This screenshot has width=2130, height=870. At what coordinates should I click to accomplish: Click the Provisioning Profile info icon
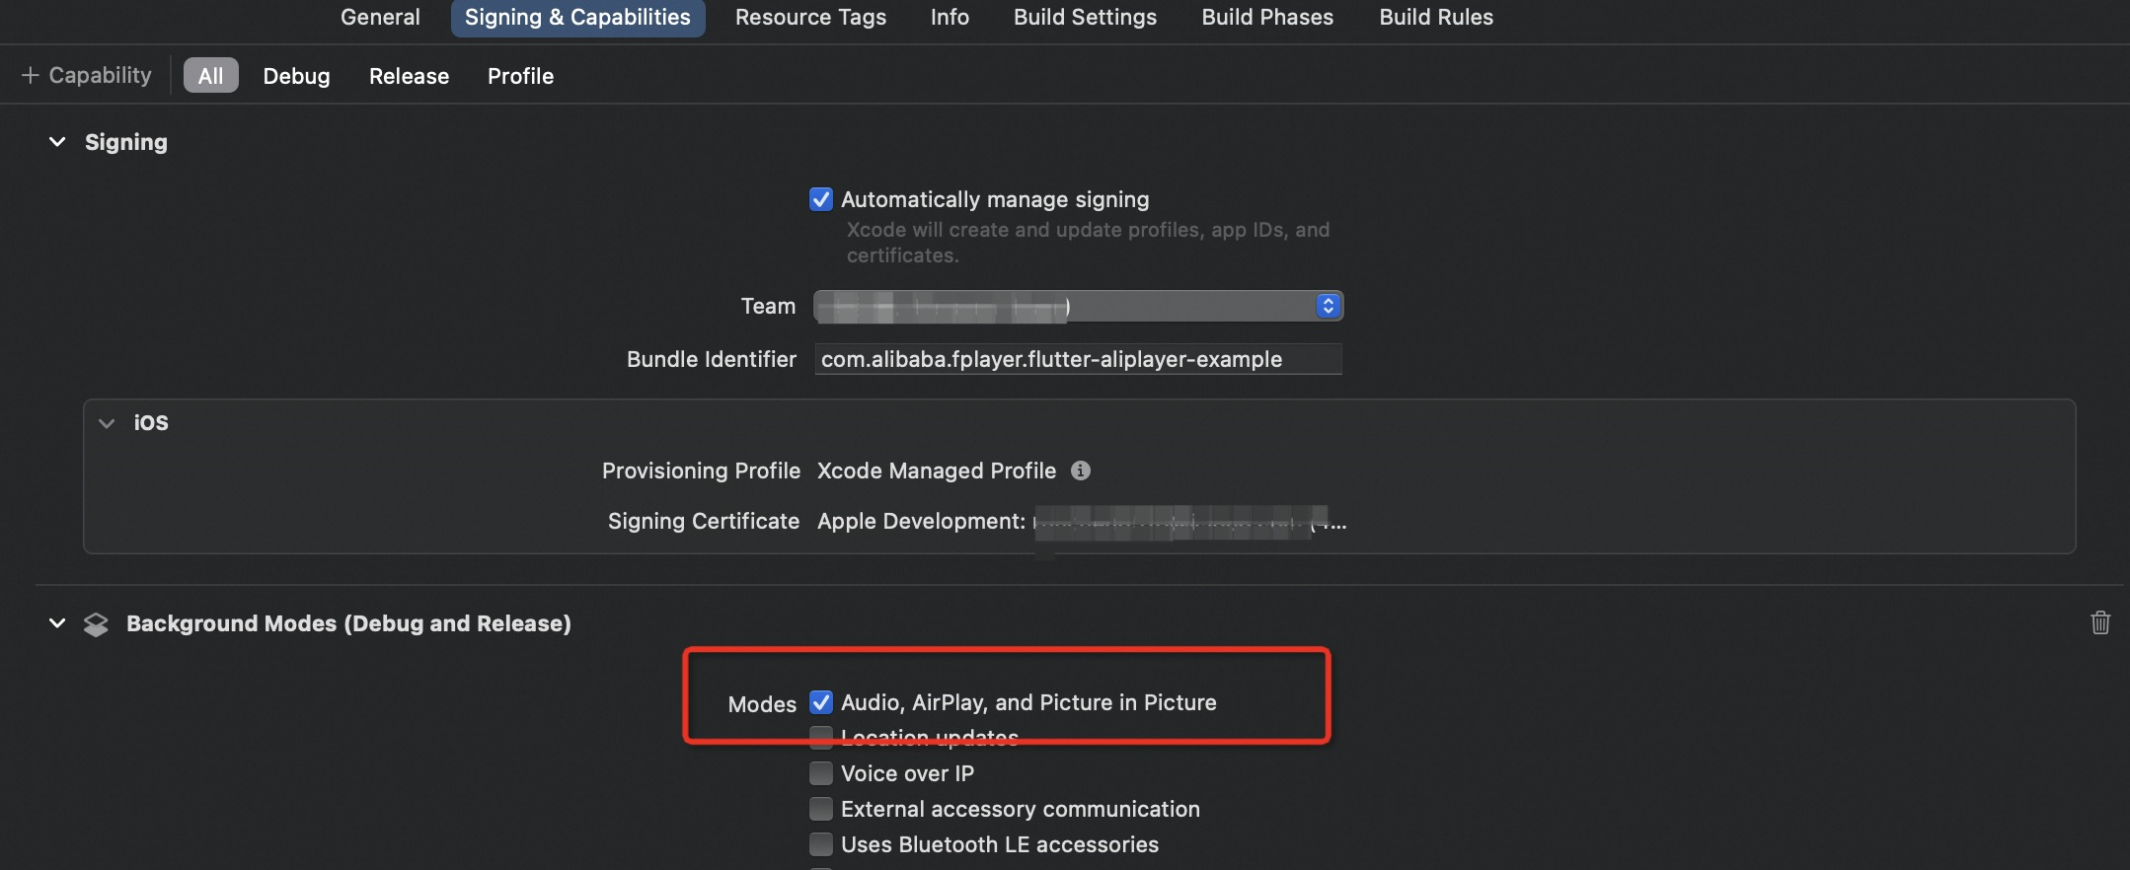1081,471
